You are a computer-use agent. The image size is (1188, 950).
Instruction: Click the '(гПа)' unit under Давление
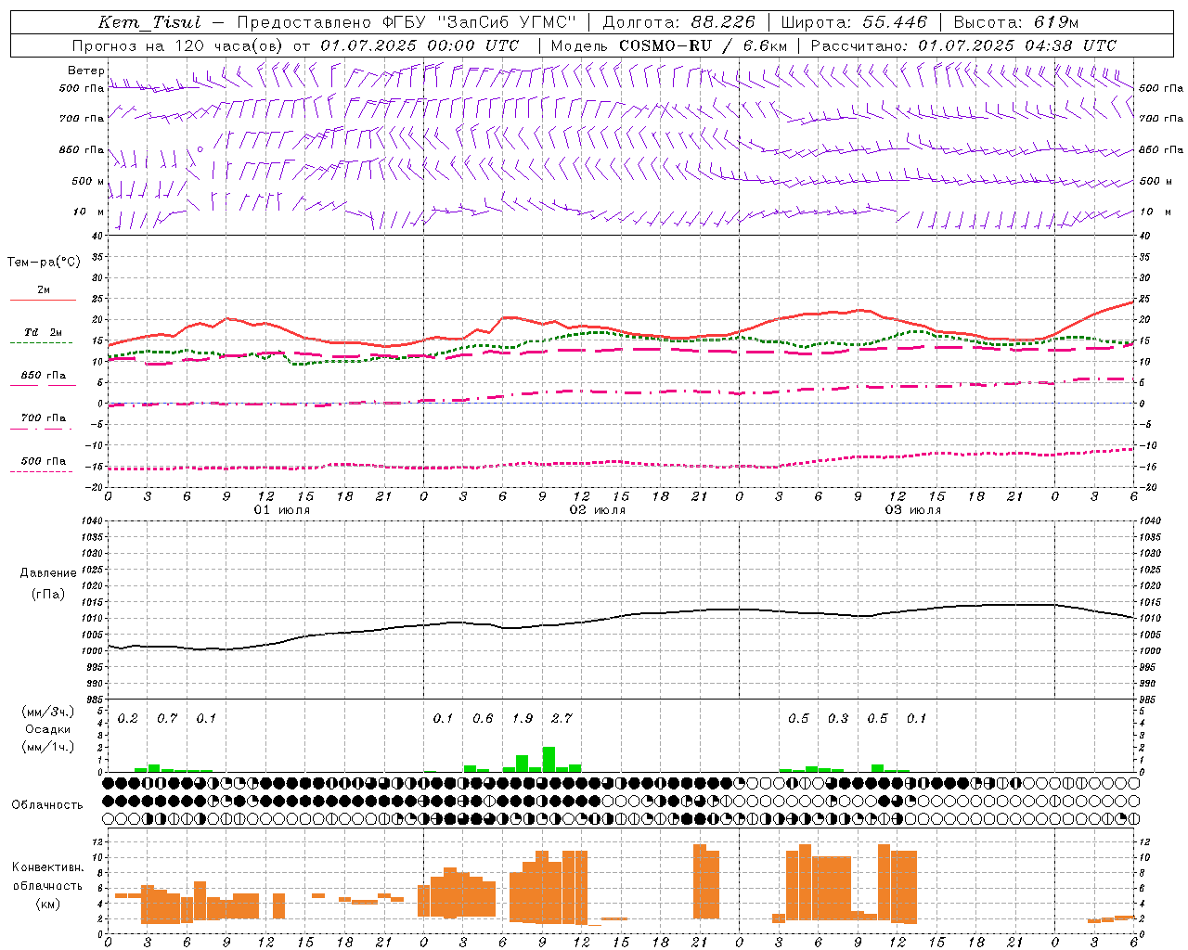[x=48, y=595]
